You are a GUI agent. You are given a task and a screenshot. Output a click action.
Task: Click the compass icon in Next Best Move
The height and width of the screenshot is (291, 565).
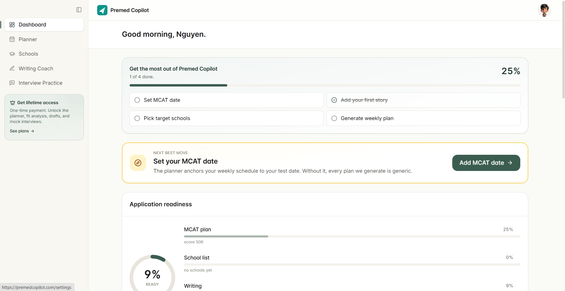coord(138,163)
